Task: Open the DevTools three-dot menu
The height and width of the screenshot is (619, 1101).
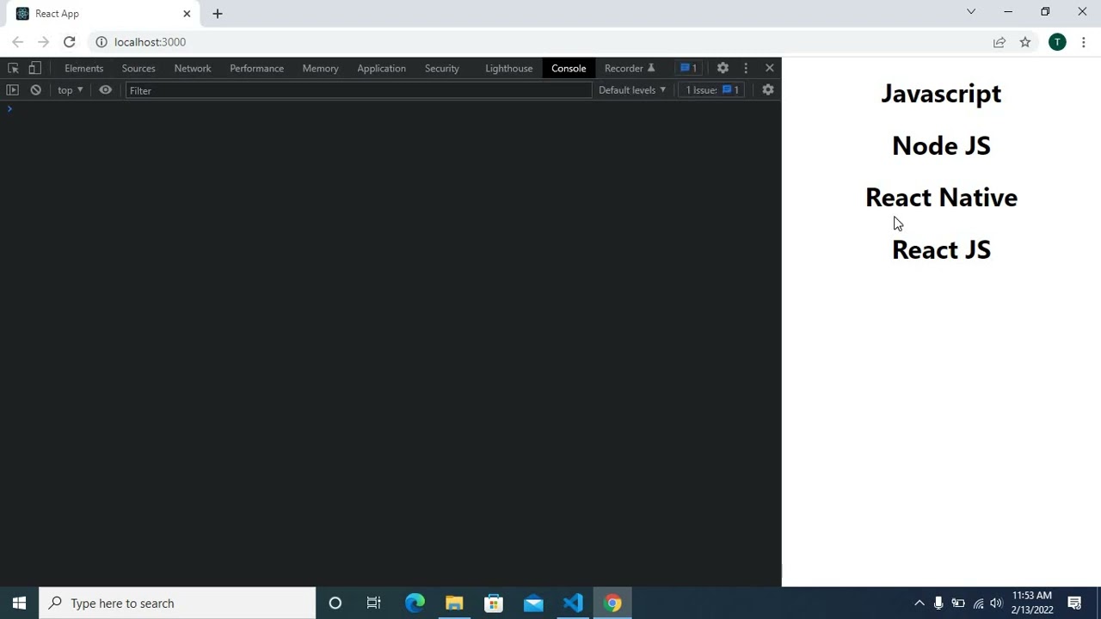Action: (x=746, y=68)
